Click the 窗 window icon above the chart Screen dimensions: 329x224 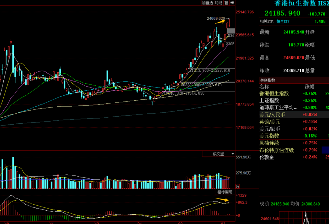click(x=226, y=3)
